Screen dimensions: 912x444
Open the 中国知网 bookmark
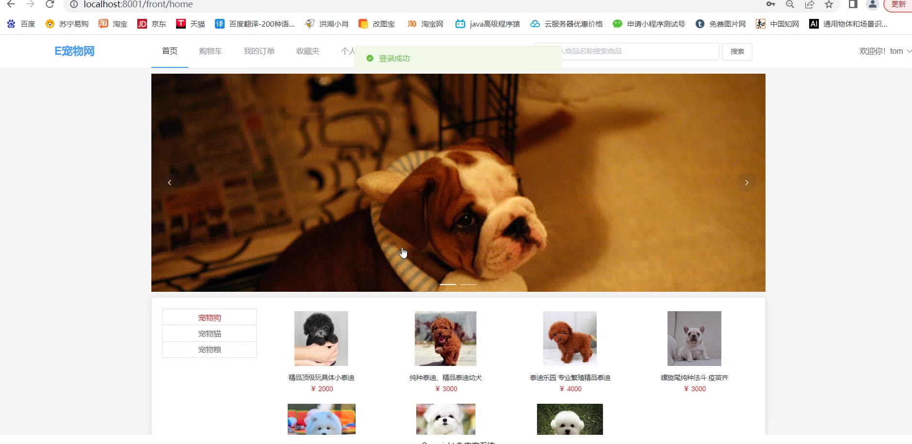778,24
